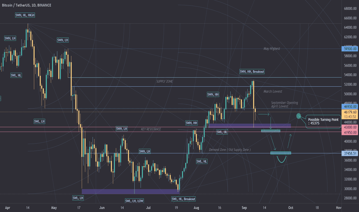359x212 pixels.
Task: Click 40000.00 on the price axis
Action: [350, 141]
